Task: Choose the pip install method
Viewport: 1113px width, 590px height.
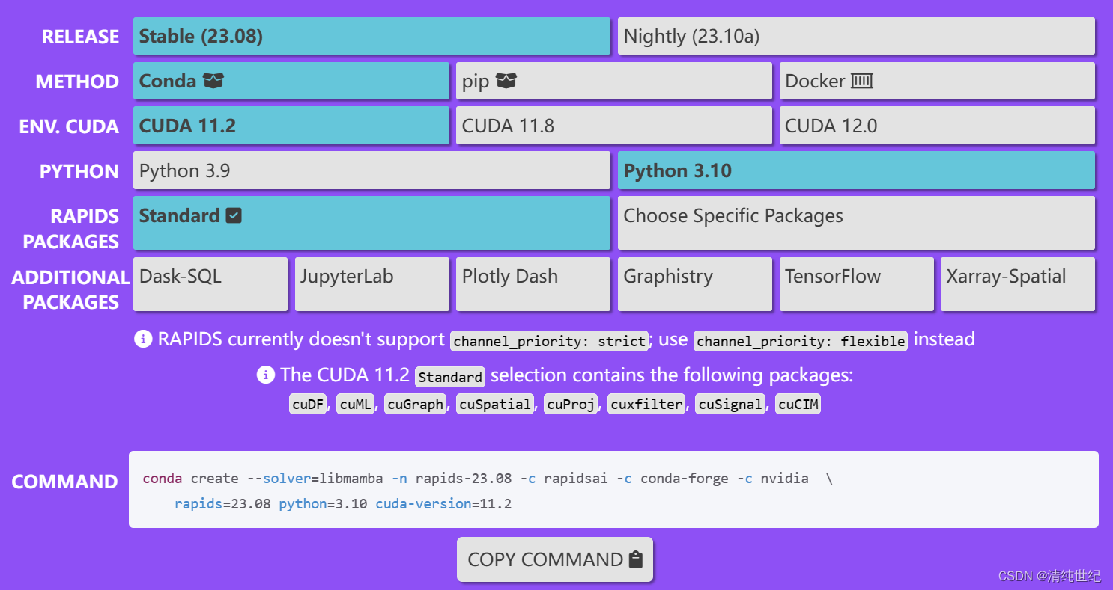Action: point(614,81)
